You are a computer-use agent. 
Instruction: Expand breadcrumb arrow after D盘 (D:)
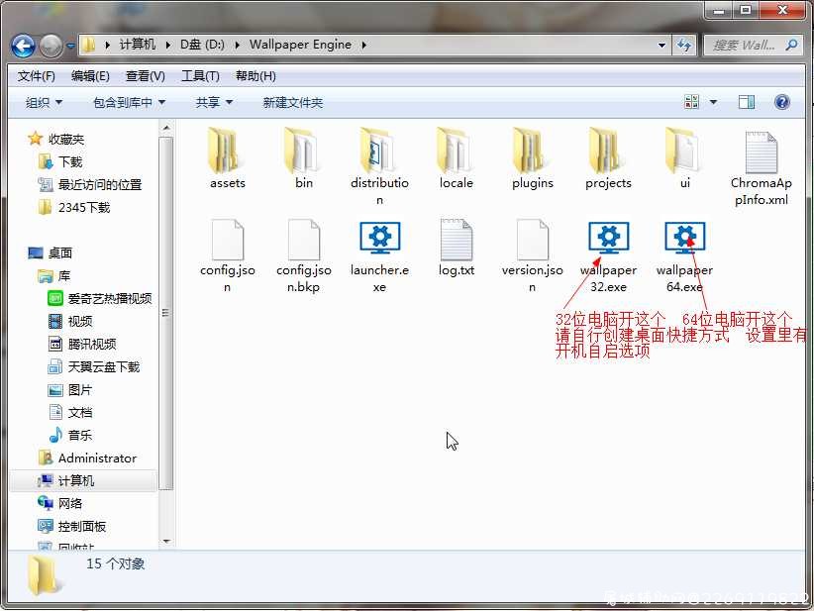click(238, 46)
